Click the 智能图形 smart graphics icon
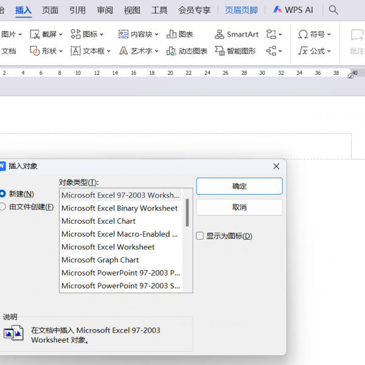The image size is (365, 365). (220, 51)
